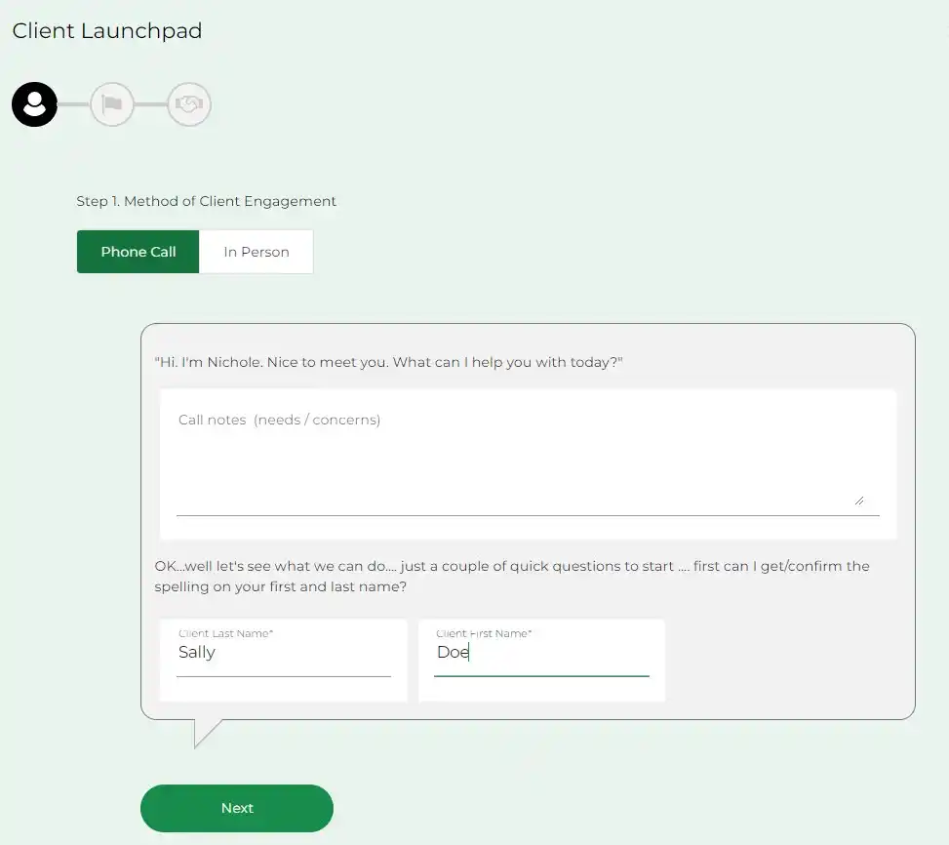Click the underline beneath the Call notes area
This screenshot has height=845, width=949.
pos(527,515)
